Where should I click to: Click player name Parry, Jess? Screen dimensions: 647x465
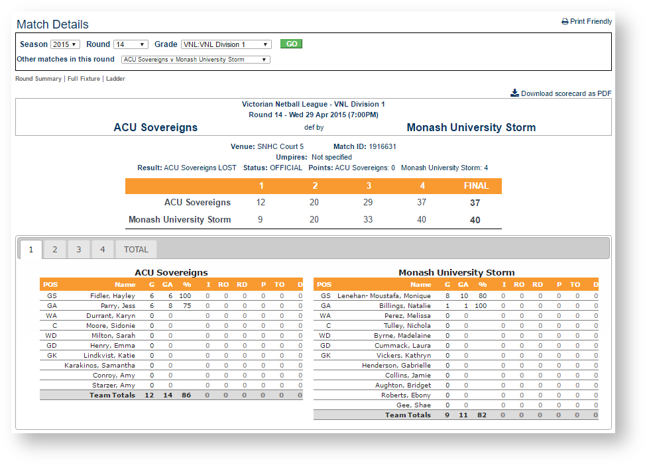118,306
